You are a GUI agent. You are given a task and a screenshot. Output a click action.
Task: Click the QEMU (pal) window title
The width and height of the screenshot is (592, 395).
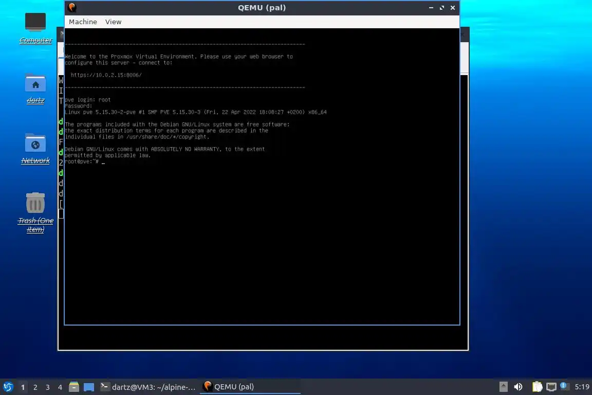click(262, 8)
